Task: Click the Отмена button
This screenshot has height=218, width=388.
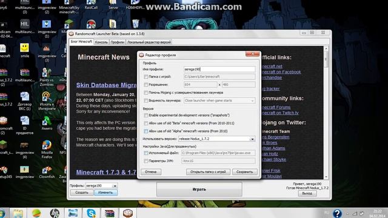Action: pos(151,172)
